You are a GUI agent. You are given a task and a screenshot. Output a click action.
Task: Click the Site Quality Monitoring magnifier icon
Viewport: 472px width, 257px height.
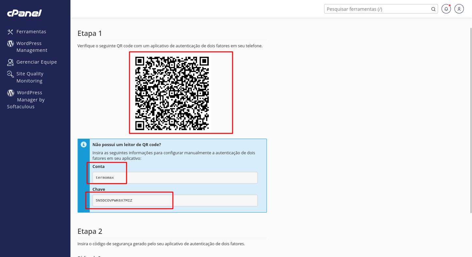[10, 74]
